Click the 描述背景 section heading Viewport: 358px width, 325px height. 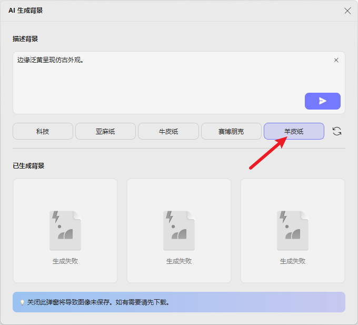coord(25,39)
